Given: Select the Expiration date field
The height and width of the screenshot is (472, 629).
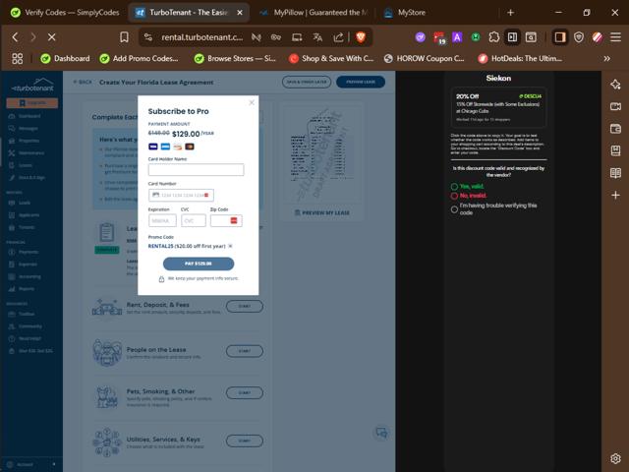Looking at the screenshot, I should [x=162, y=220].
